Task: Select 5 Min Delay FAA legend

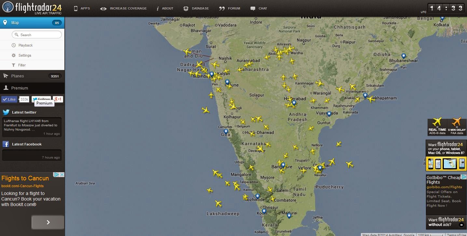Action: coord(457,127)
